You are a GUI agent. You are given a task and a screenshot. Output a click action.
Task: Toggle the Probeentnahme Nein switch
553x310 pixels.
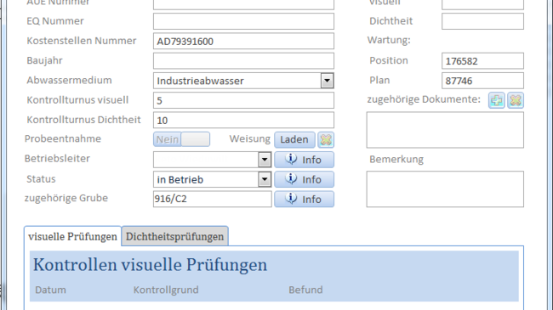[181, 139]
